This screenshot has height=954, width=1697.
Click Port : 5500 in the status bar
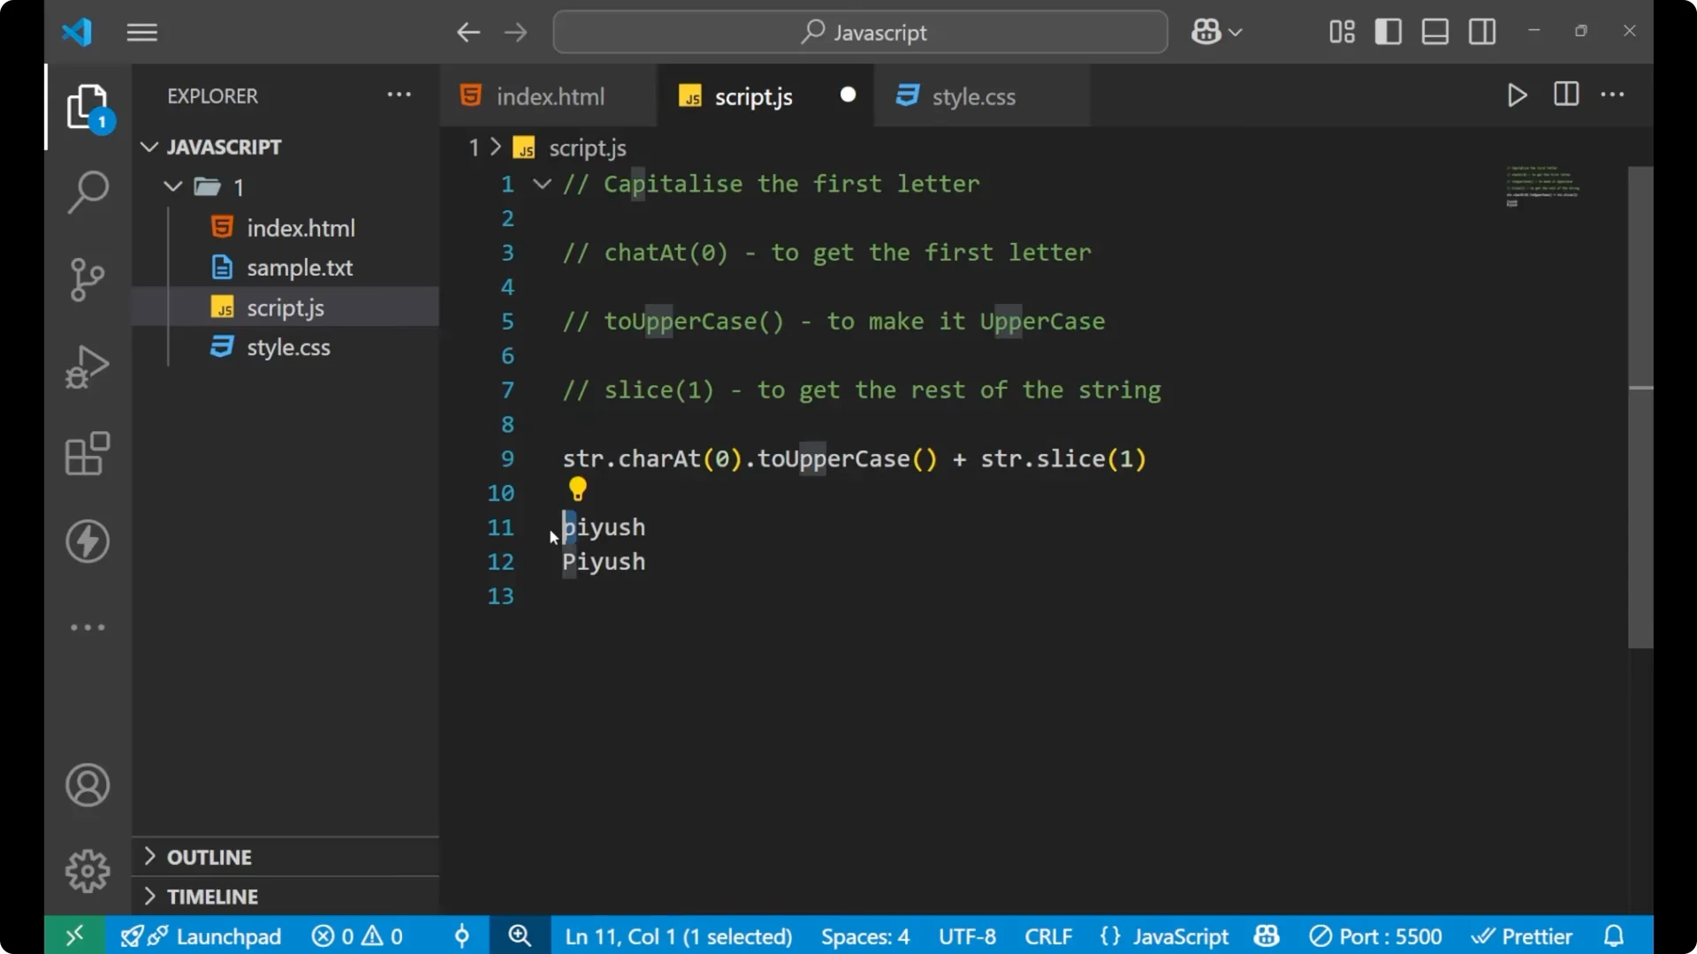coord(1375,935)
